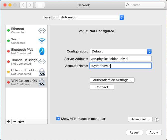Image resolution: width=167 pixels, height=140 pixels.
Task: Click the green status dot beside Ethernet
Action: [x=8, y=30]
